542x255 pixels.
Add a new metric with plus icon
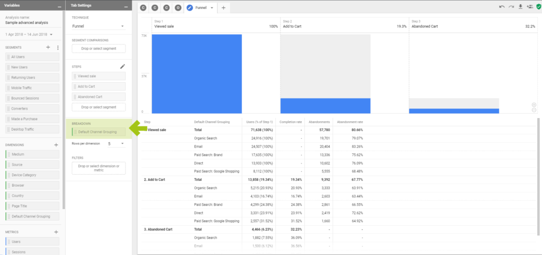(56, 232)
